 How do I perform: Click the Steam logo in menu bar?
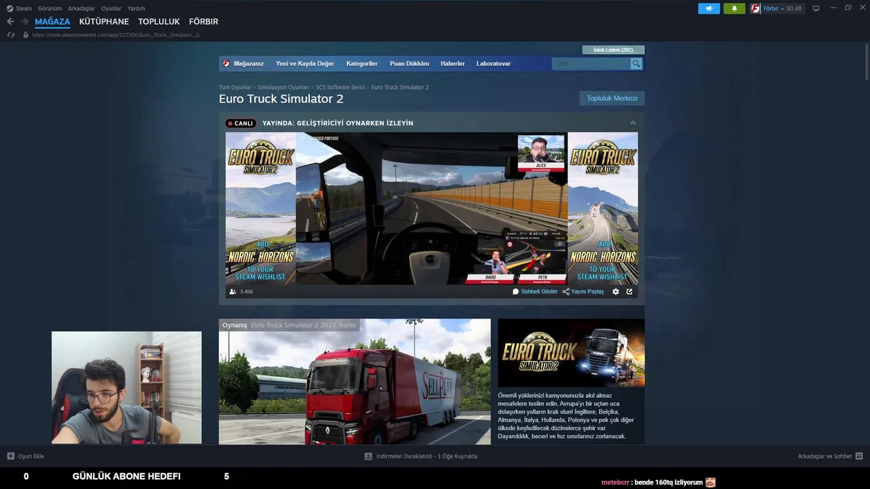[x=10, y=8]
